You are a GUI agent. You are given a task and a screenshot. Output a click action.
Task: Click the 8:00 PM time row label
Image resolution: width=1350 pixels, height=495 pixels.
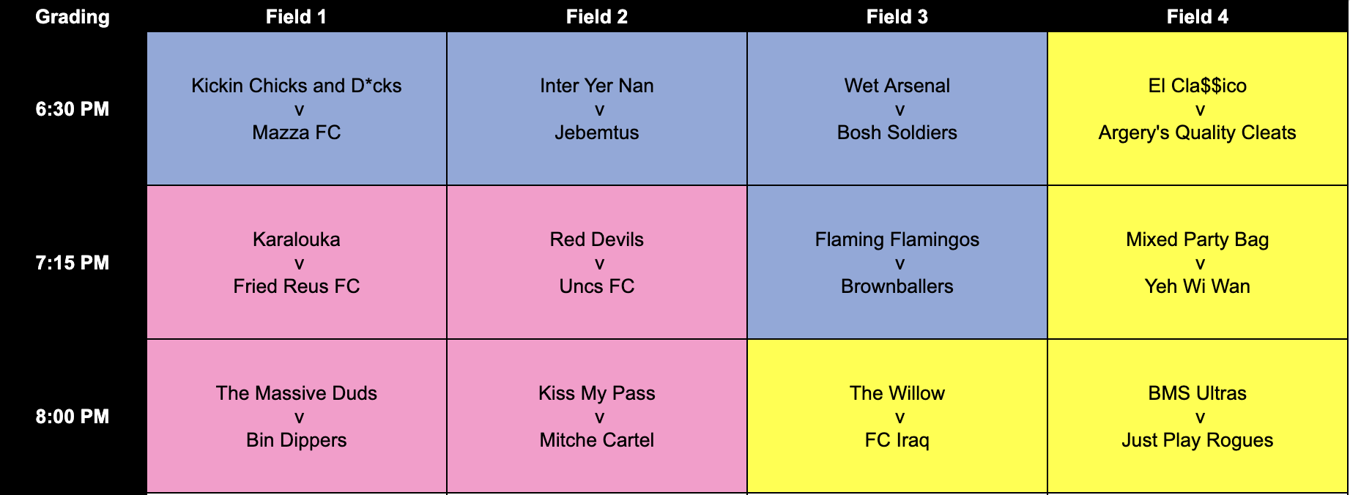[73, 417]
